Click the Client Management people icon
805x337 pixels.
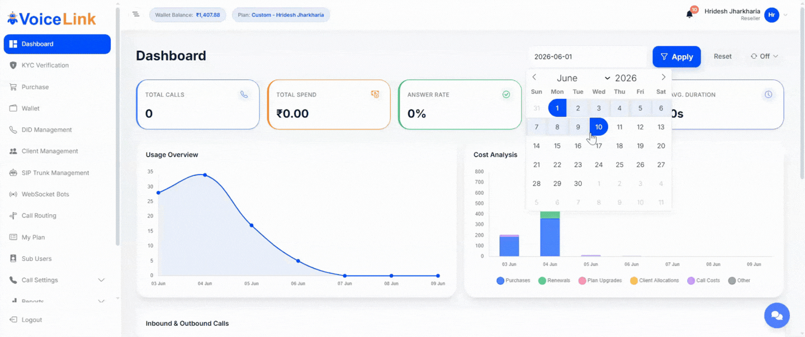click(13, 151)
